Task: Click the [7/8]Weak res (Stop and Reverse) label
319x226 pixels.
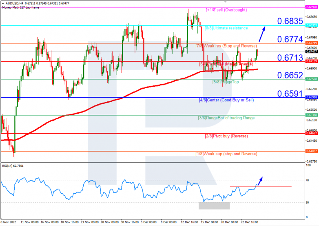Action: click(226, 46)
